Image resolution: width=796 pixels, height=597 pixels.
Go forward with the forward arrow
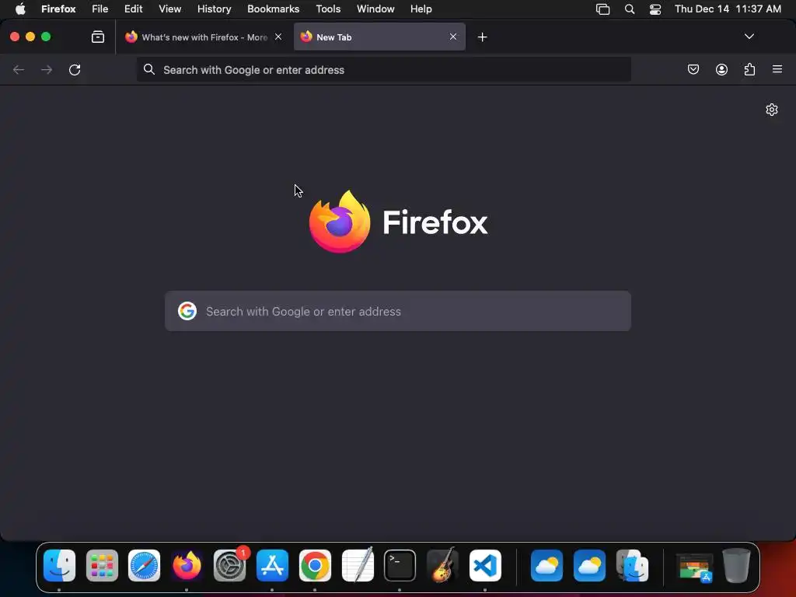[x=47, y=69]
